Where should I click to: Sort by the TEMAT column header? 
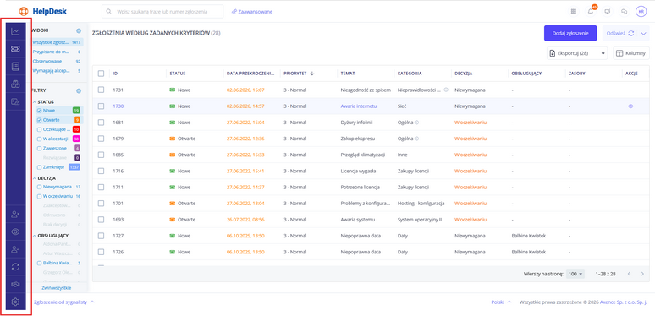348,74
